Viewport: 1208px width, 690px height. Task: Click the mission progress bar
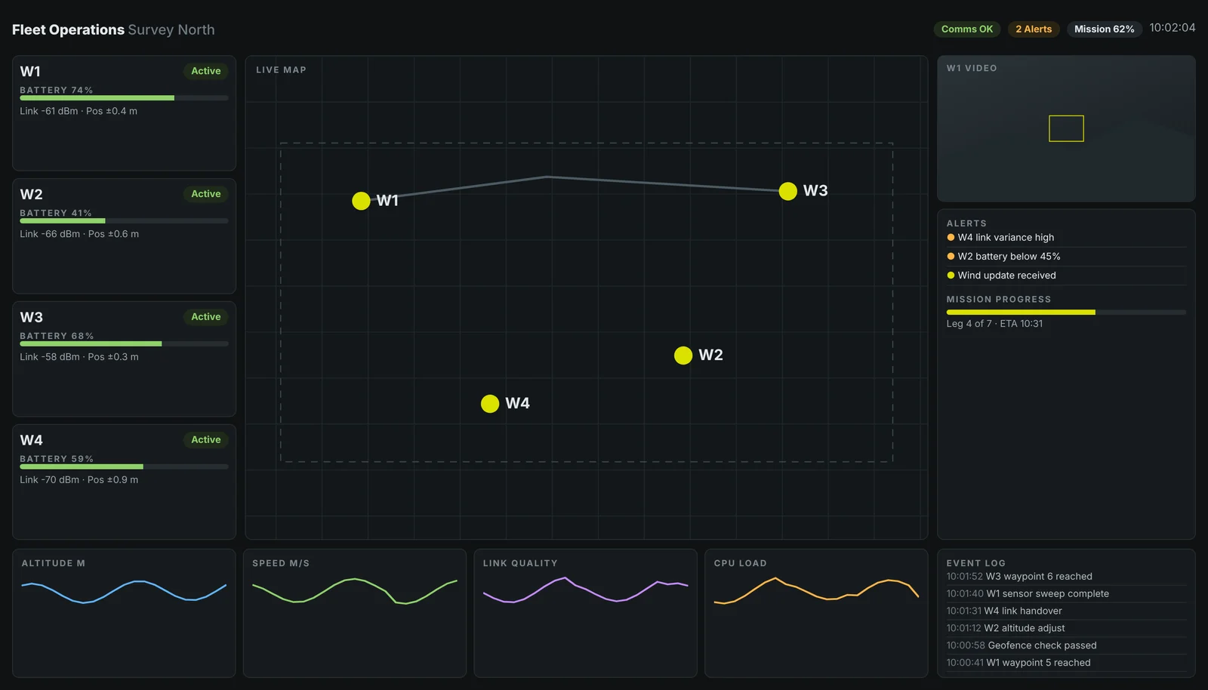1066,313
